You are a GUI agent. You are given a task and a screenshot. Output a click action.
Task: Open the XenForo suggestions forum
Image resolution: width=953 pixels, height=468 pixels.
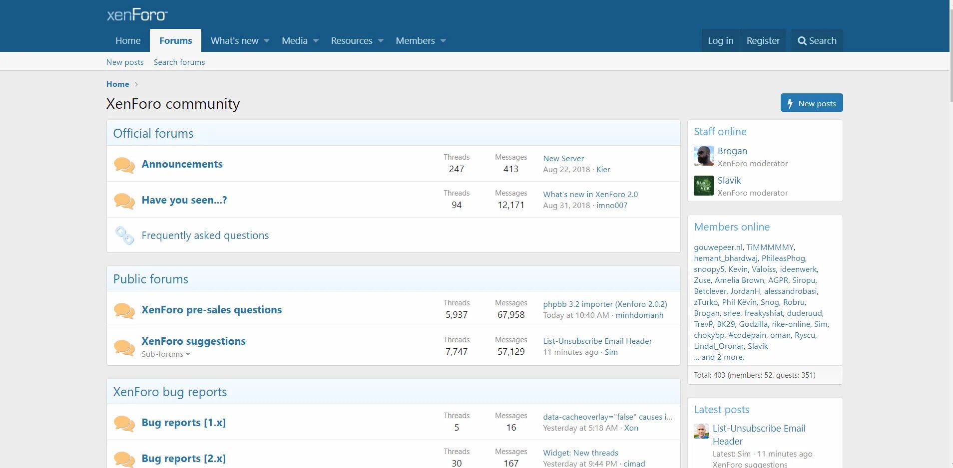193,341
